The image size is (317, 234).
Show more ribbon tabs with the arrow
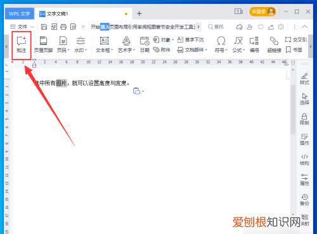[198, 27]
